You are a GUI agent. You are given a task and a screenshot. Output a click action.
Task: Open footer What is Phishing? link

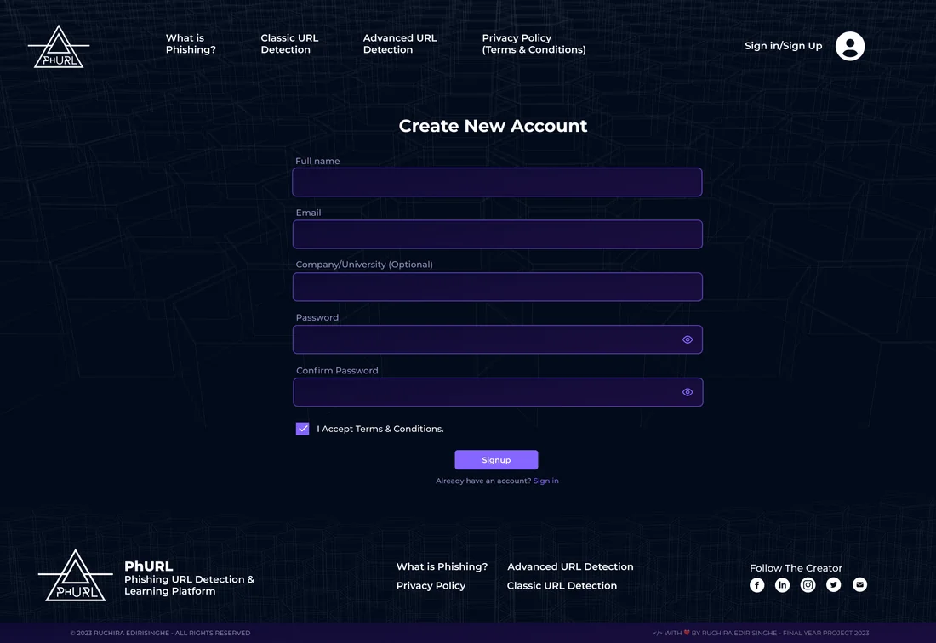coord(442,566)
